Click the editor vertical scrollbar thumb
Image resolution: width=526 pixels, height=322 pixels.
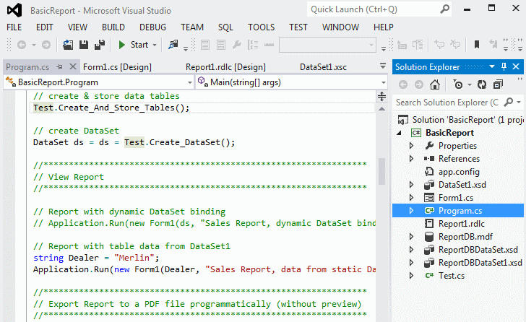pyautogui.click(x=381, y=171)
